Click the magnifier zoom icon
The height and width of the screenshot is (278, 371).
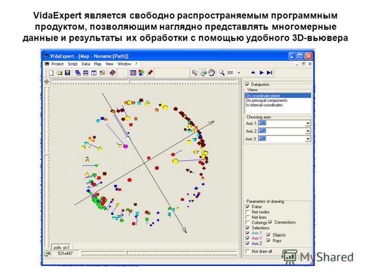222,73
